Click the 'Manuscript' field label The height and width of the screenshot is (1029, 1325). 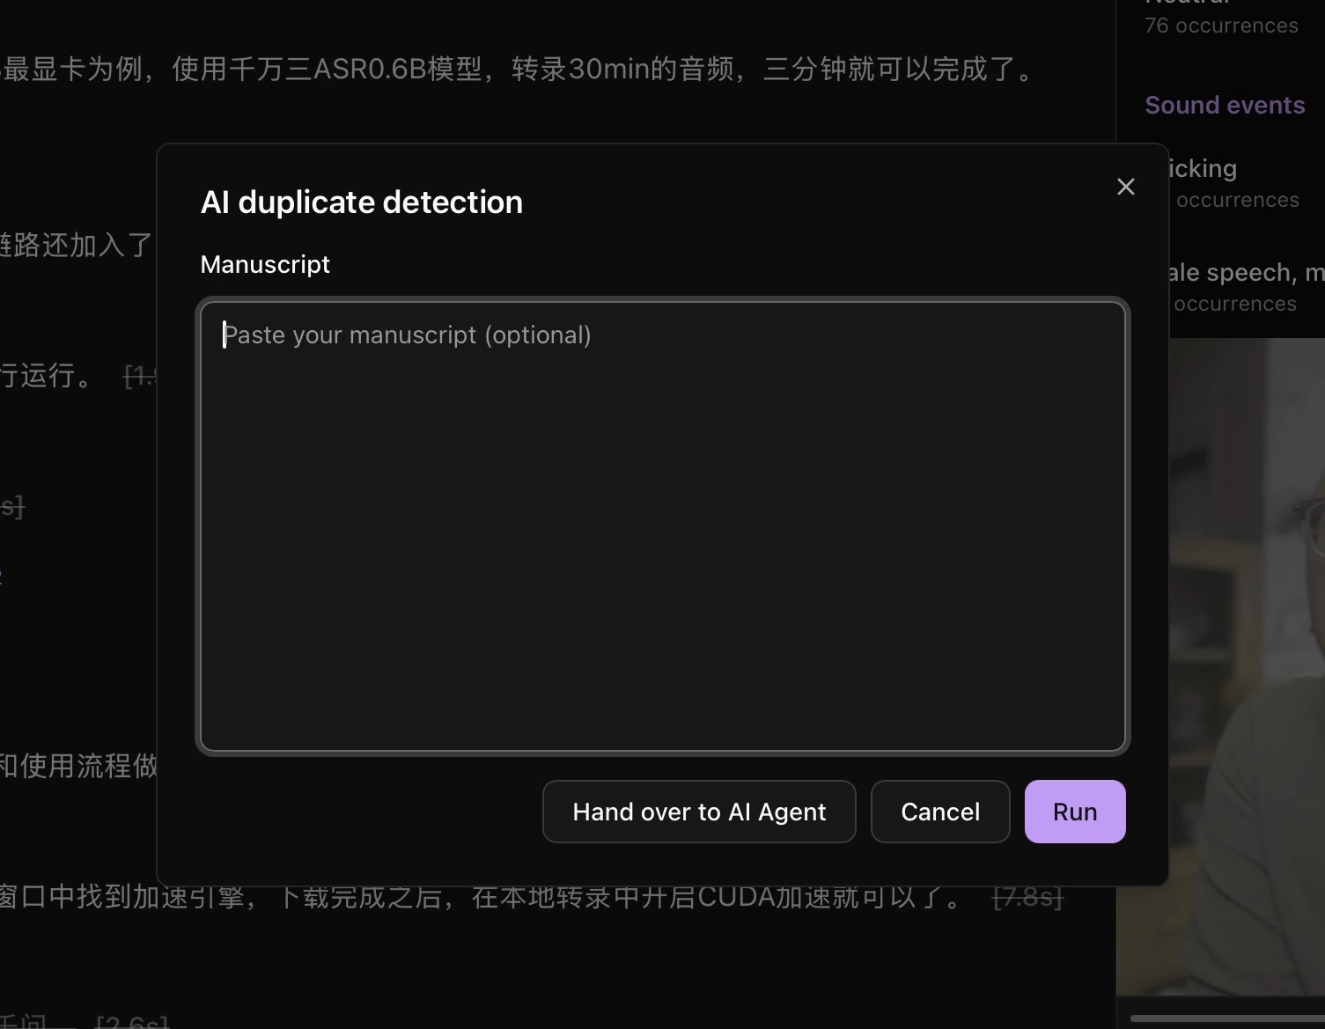click(265, 264)
